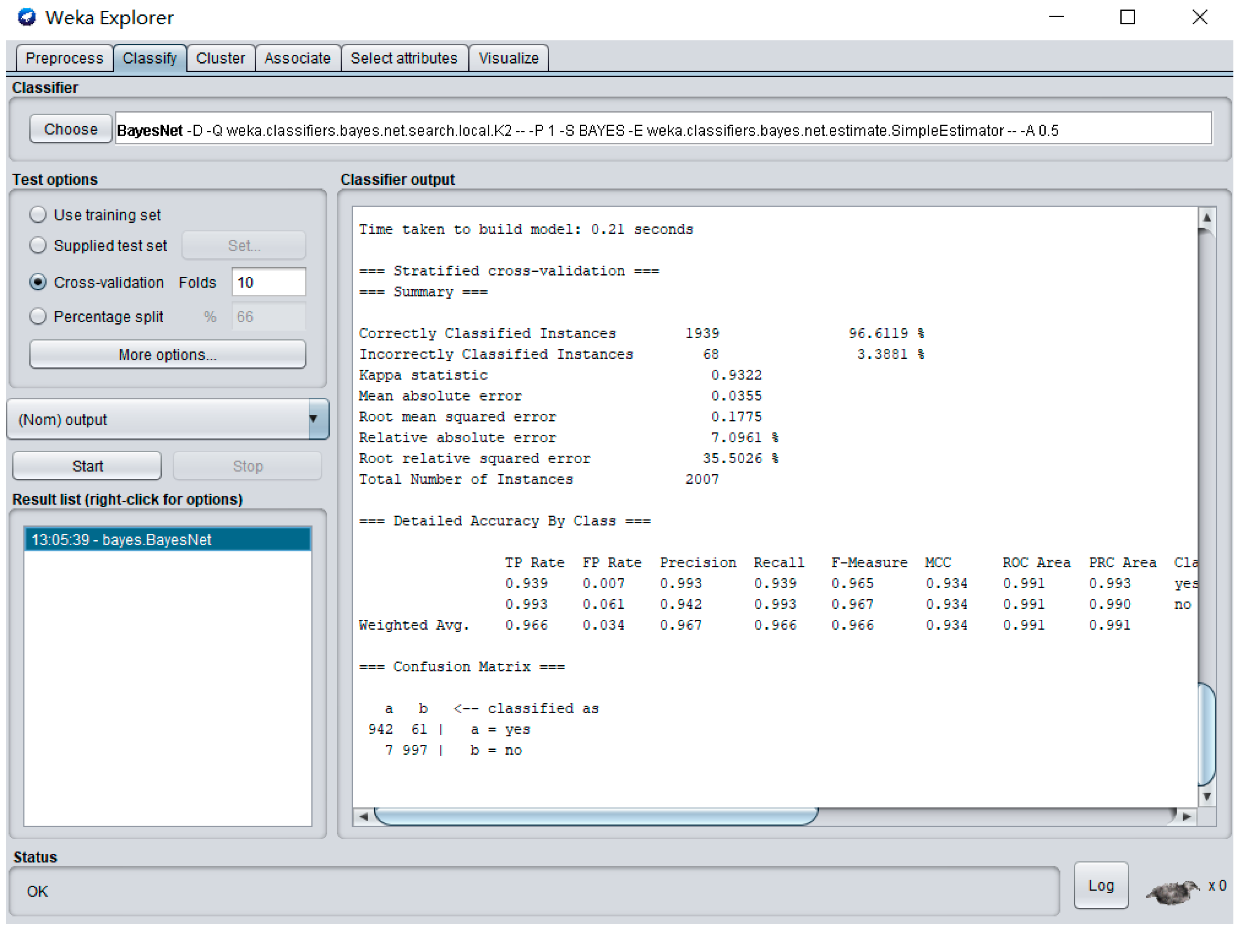
Task: Open the Select attributes tab
Action: click(404, 58)
